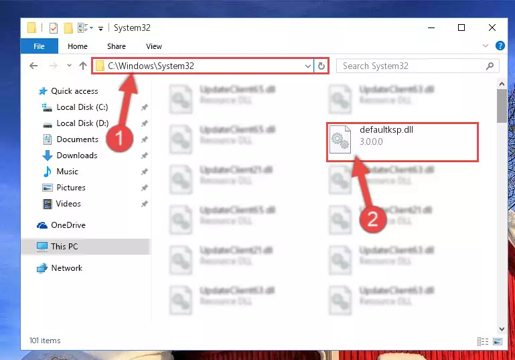Click the New folder icon in title bar

68,28
